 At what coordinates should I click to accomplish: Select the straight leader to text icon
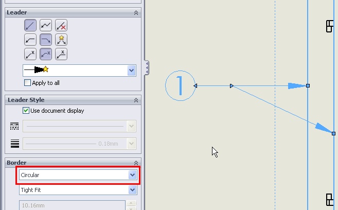coord(30,54)
